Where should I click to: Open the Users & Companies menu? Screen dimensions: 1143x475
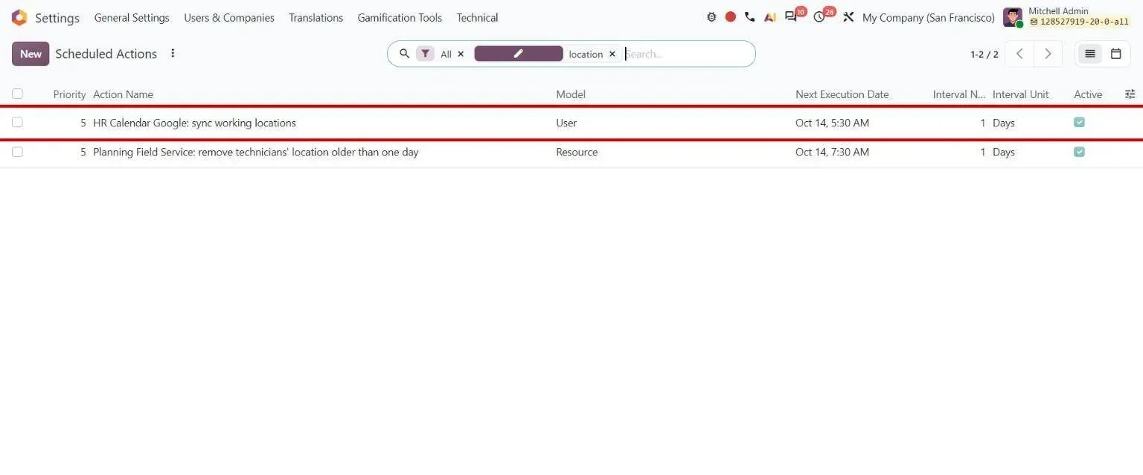tap(229, 17)
